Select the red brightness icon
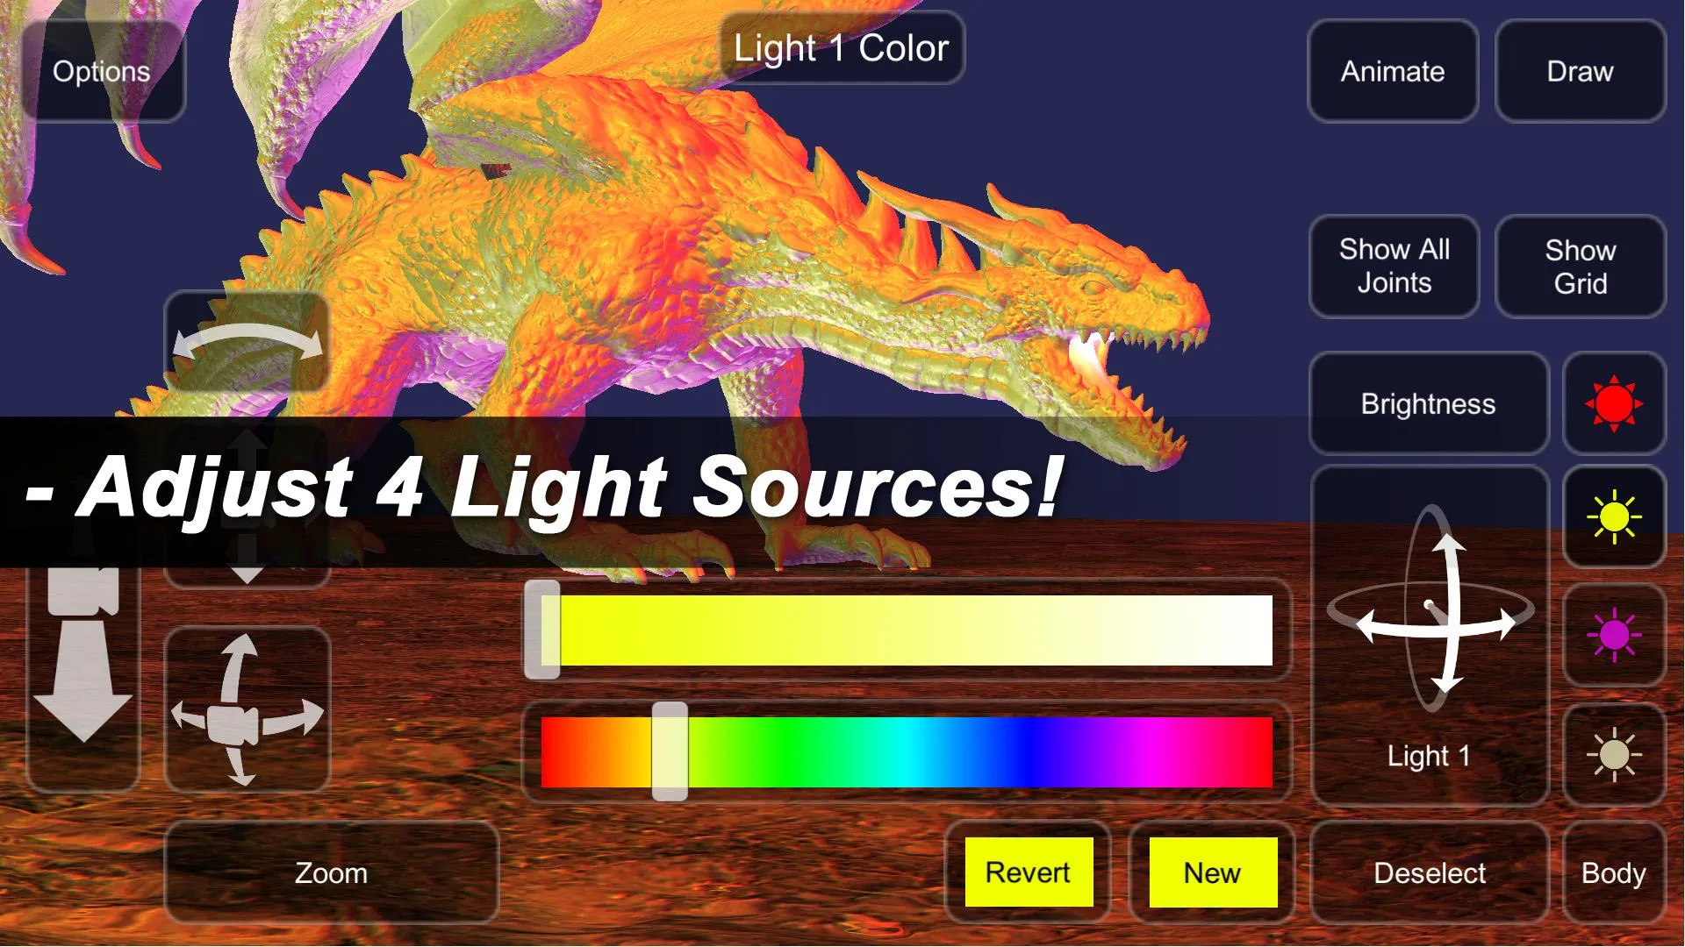 pos(1613,402)
